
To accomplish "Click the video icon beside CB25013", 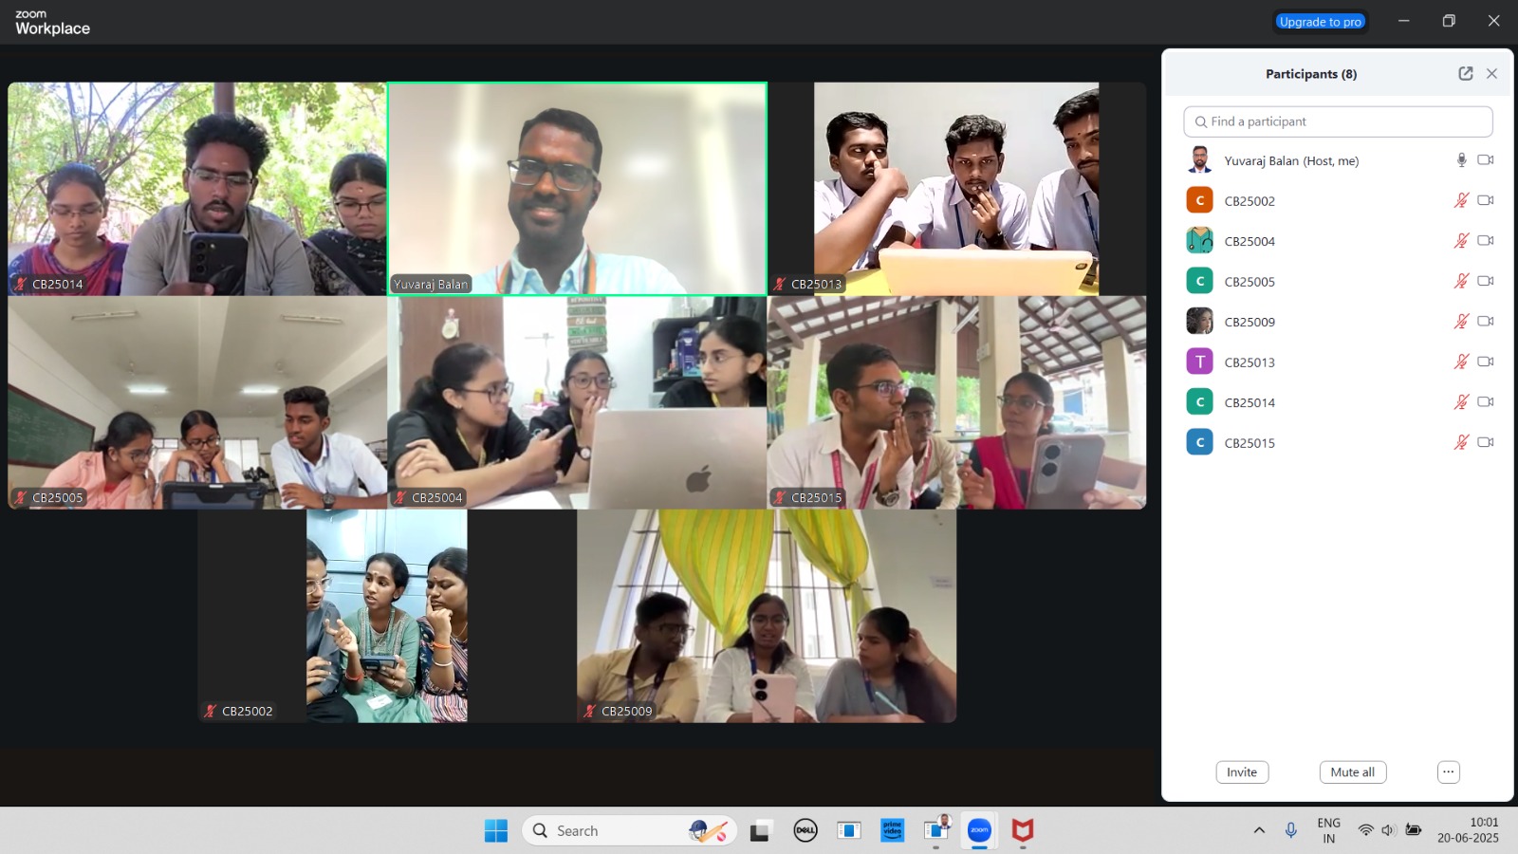I will [x=1486, y=362].
